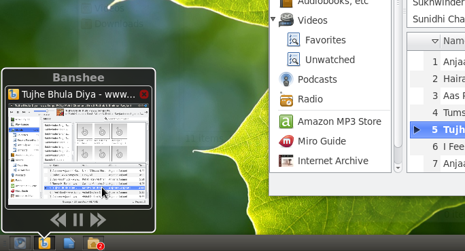Select artist Sukhwinder in artist list
Screen dimensions: 465x251
click(x=438, y=3)
